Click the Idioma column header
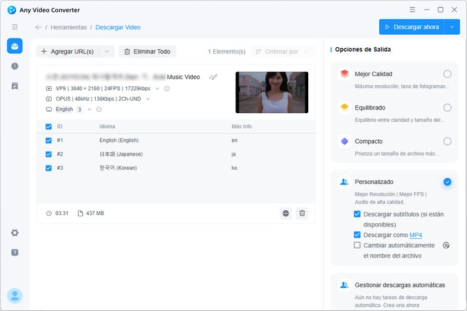This screenshot has width=467, height=311. tap(107, 126)
